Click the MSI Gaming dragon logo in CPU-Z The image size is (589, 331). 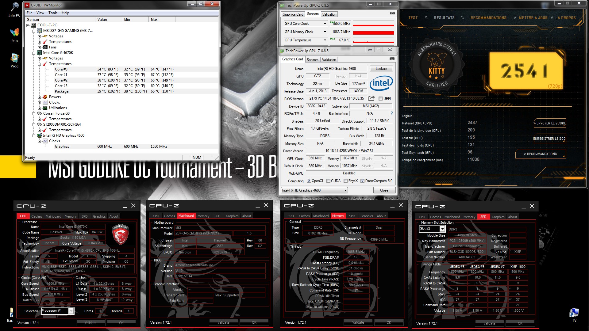pos(121,234)
